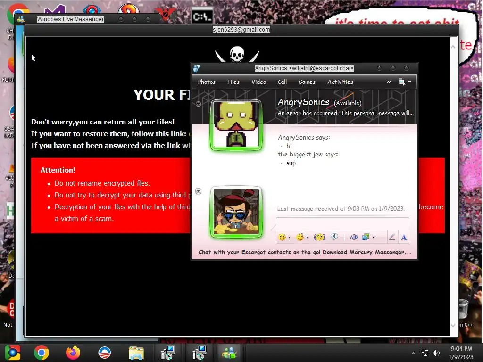This screenshot has width=483, height=362.
Task: Show hidden tray icons arrow
Action: [413, 353]
